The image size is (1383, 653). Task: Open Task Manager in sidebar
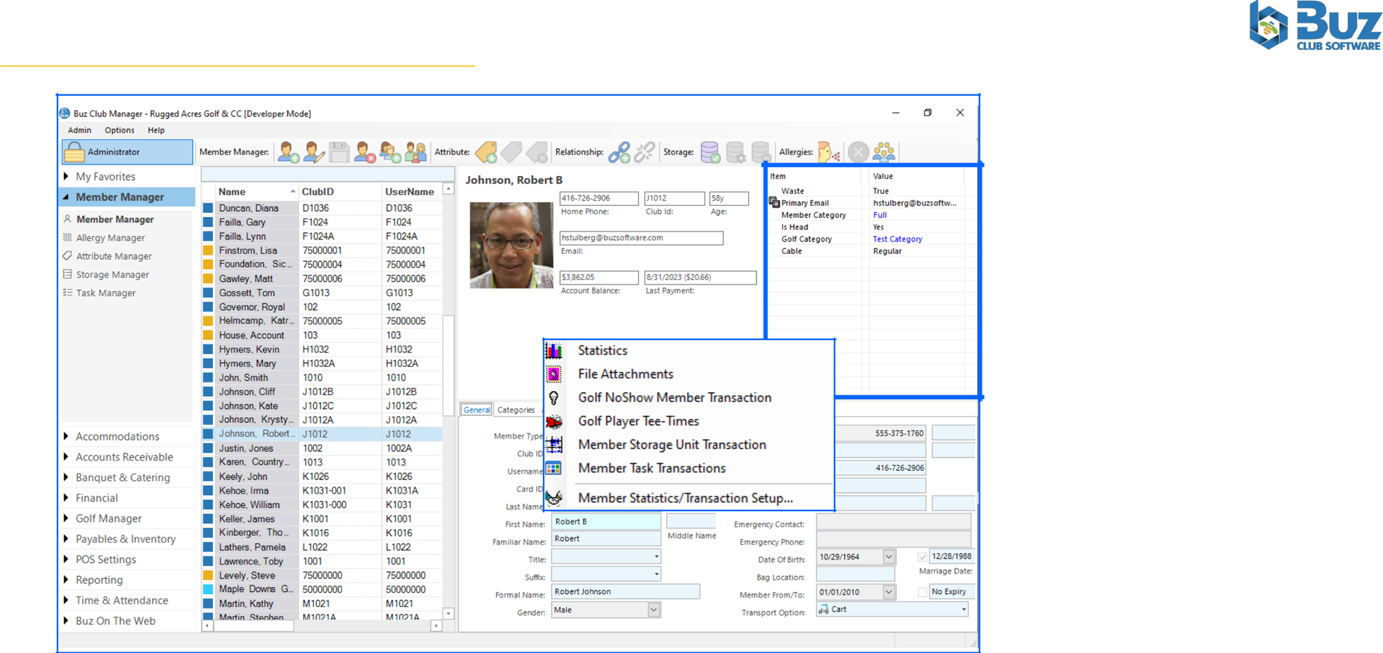coord(105,293)
